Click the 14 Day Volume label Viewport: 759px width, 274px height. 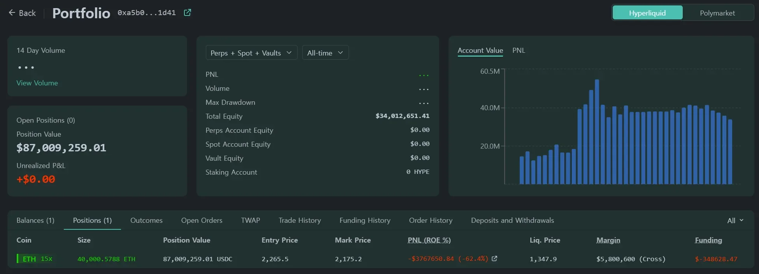41,50
